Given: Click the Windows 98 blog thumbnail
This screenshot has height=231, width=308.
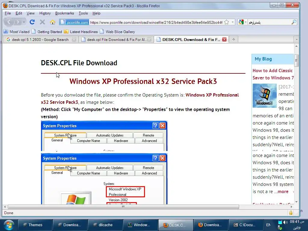Looking at the screenshot, I should coord(265,96).
